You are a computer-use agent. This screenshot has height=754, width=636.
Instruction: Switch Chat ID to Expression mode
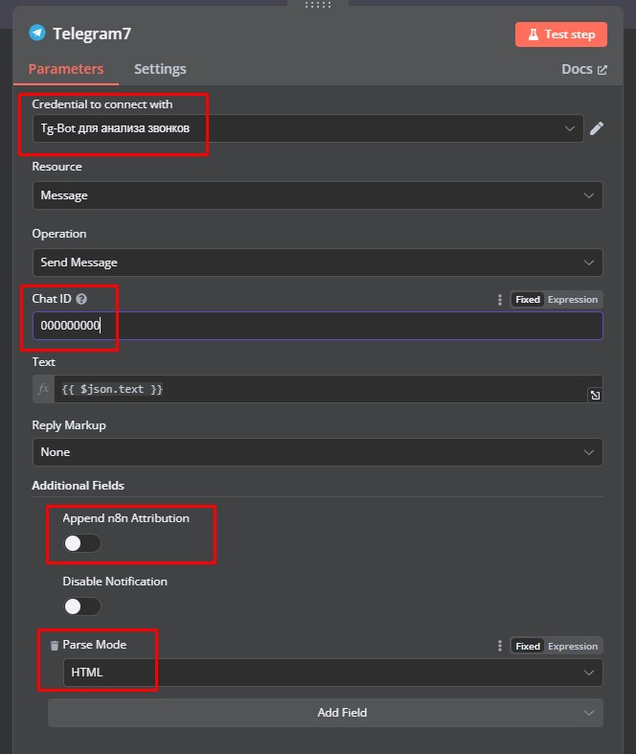click(x=573, y=300)
